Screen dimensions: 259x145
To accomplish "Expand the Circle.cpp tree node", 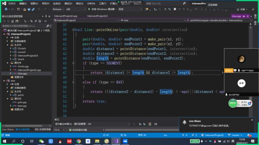I will (11, 66).
